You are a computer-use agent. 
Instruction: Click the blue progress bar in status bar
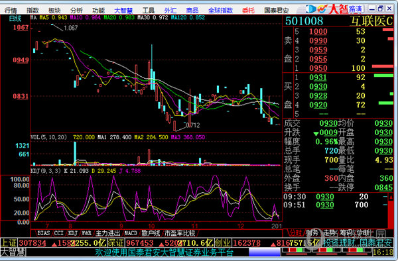click(264, 252)
